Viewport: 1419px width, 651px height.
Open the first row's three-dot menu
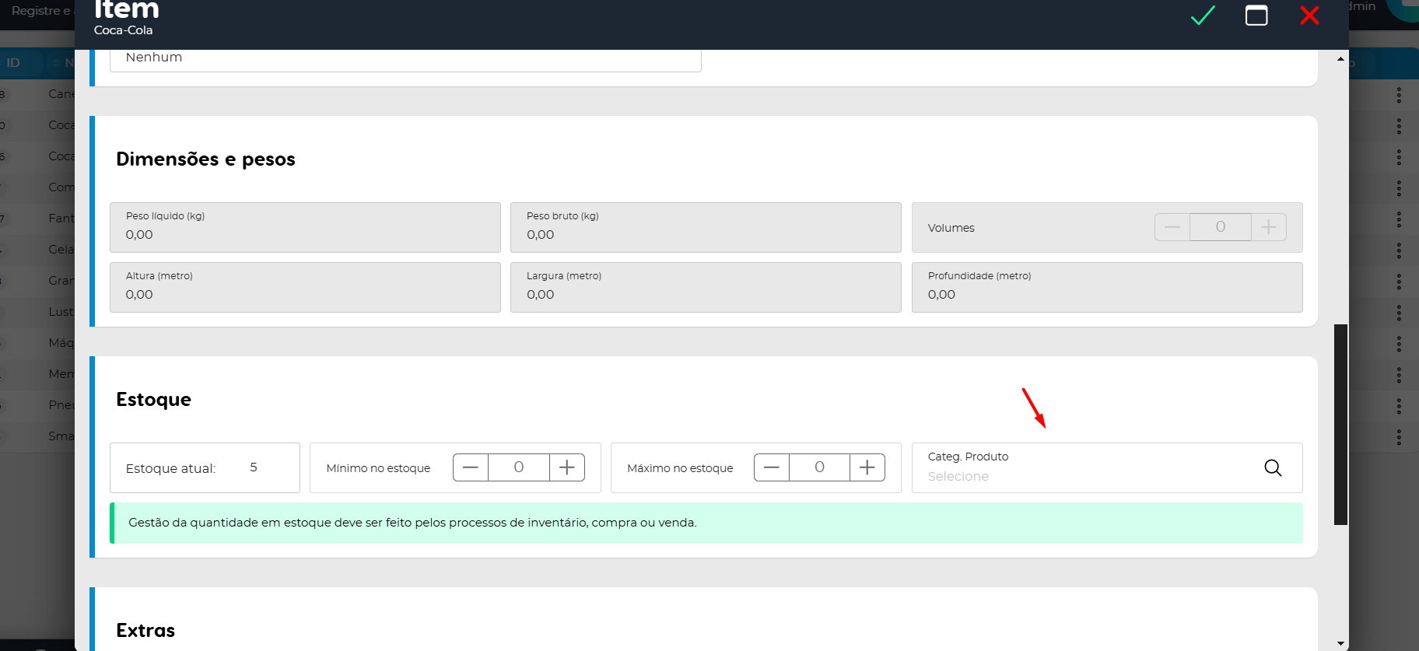pyautogui.click(x=1399, y=95)
